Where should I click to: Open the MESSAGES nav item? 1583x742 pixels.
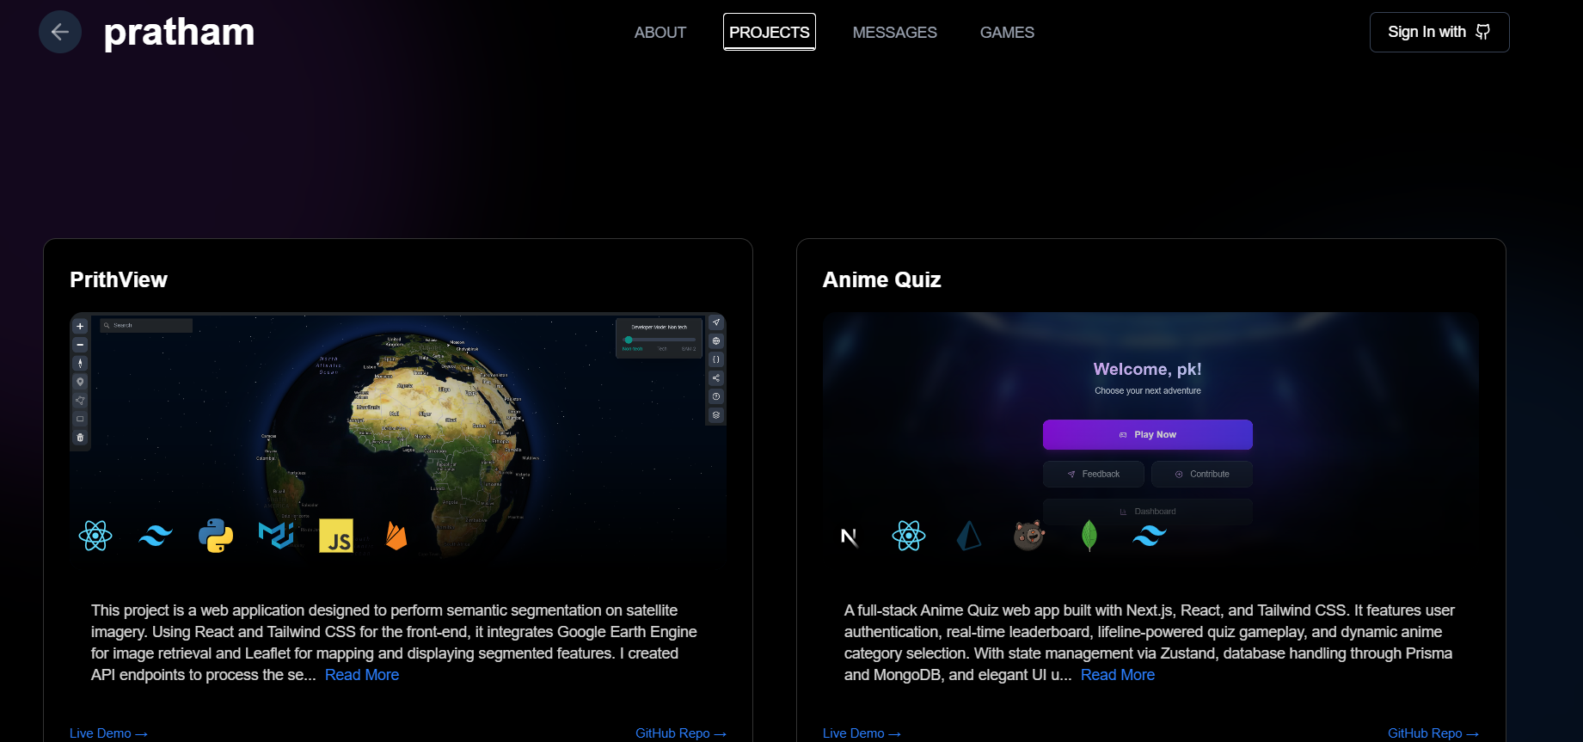click(x=895, y=33)
